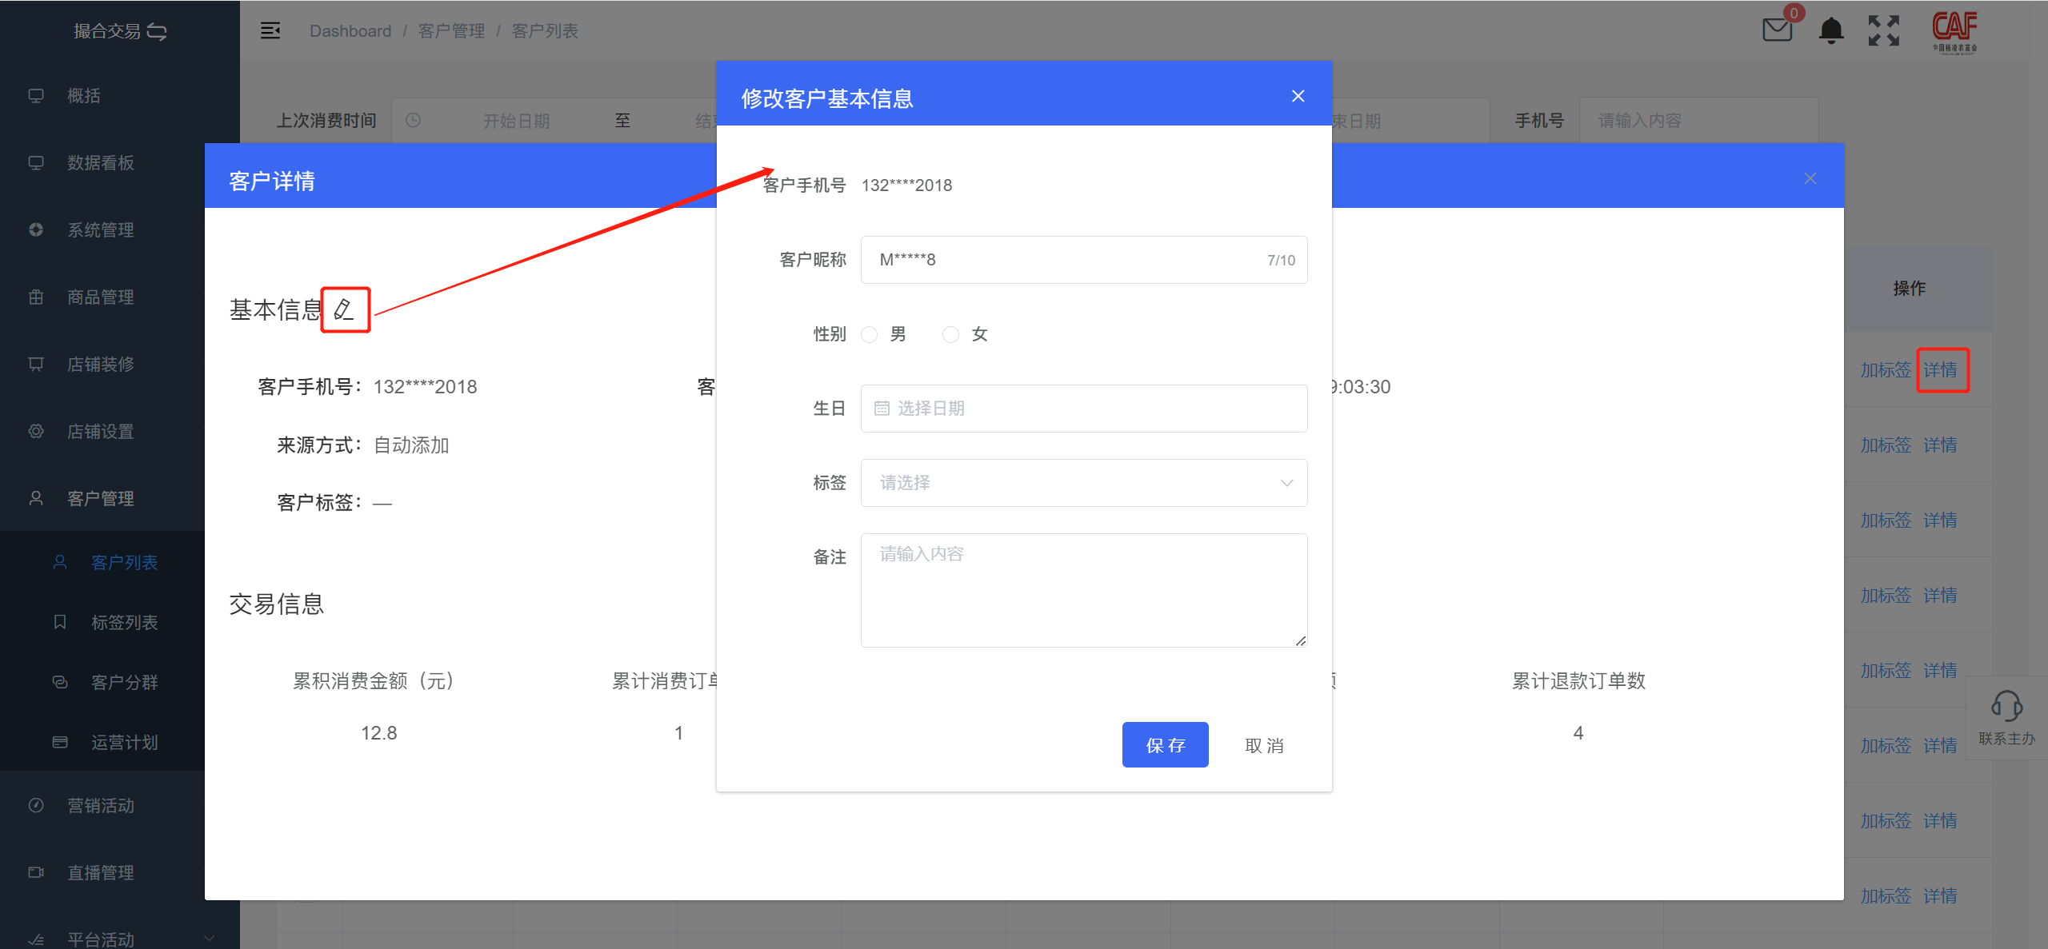Click 详情 link in first table row

[1941, 369]
